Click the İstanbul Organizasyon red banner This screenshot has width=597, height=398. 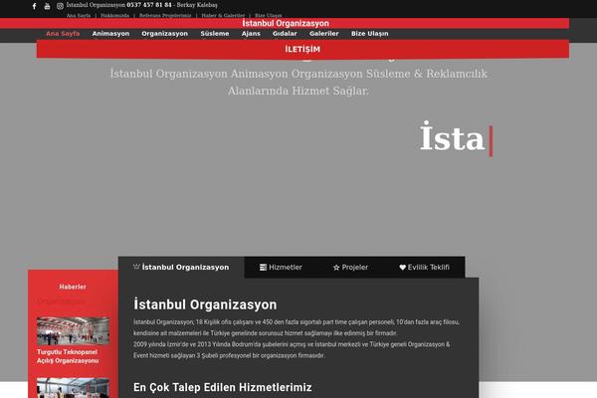click(285, 23)
